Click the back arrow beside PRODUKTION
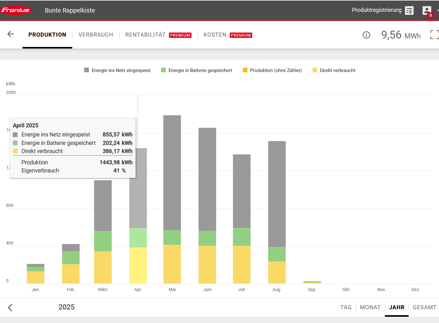 click(x=11, y=34)
